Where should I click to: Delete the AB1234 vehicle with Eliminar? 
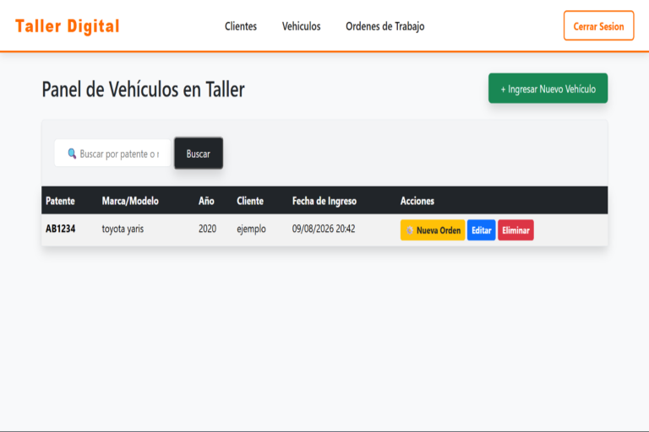click(515, 230)
